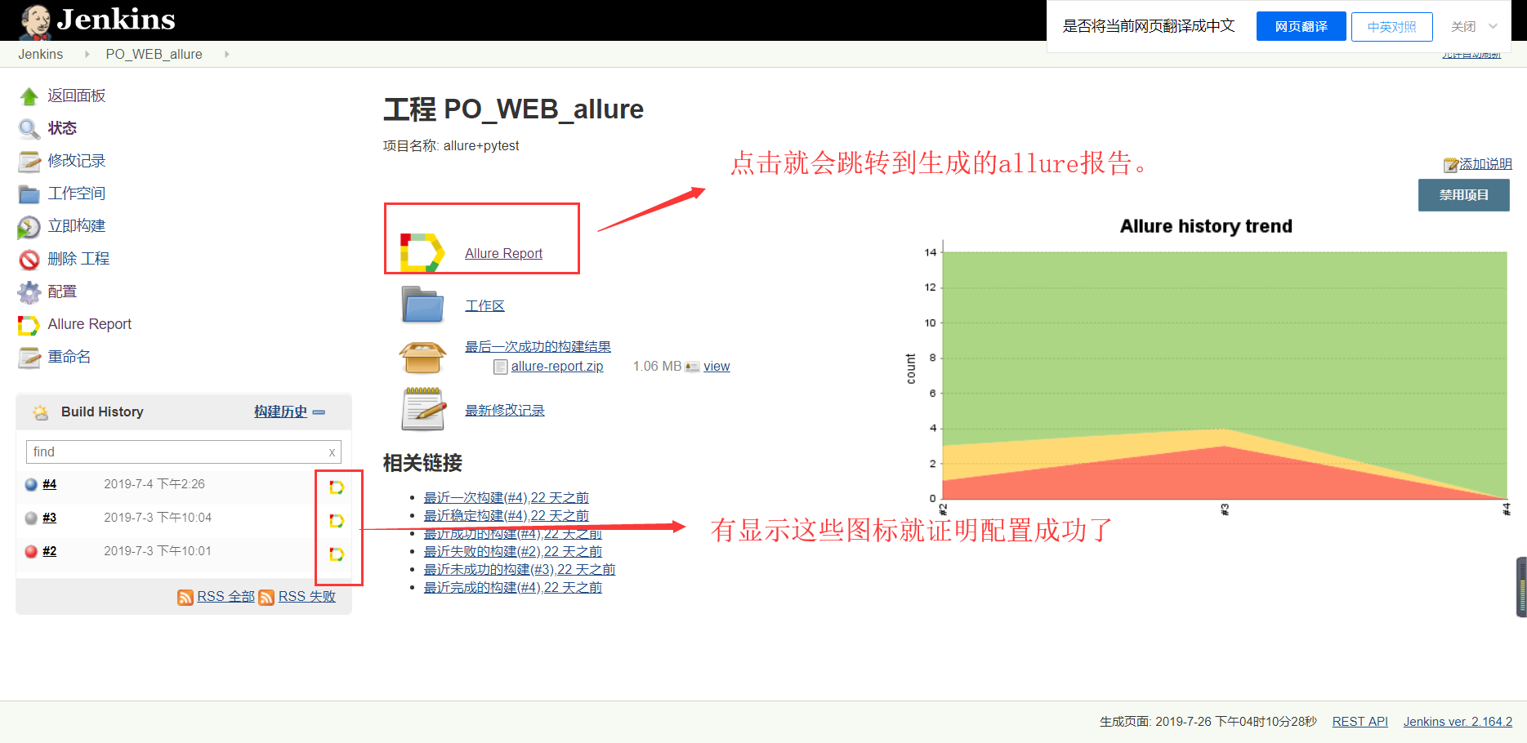1527x743 pixels.
Task: Expand the PO_WEB_allure breadcrumb arrow
Action: (226, 54)
